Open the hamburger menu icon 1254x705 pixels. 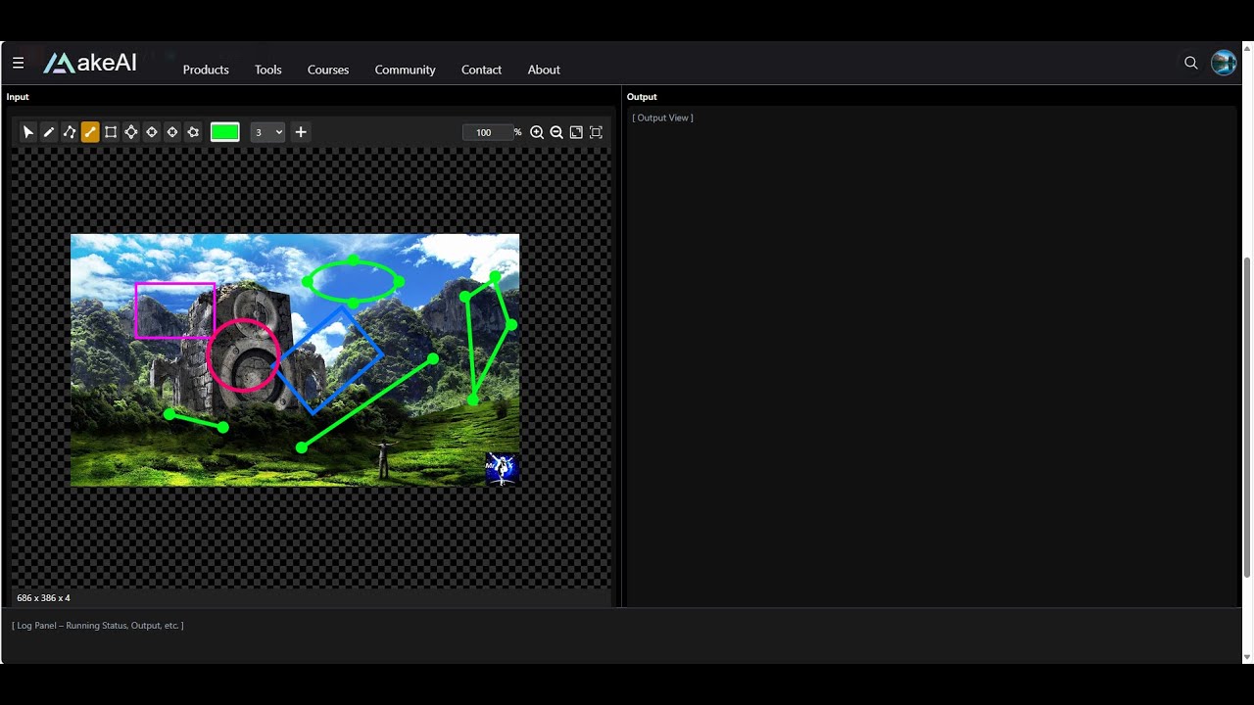(x=18, y=63)
